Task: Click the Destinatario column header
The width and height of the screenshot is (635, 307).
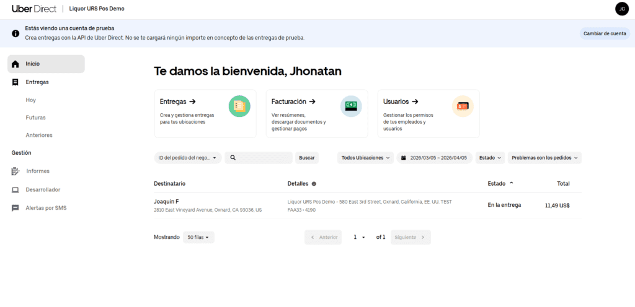Action: [170, 184]
